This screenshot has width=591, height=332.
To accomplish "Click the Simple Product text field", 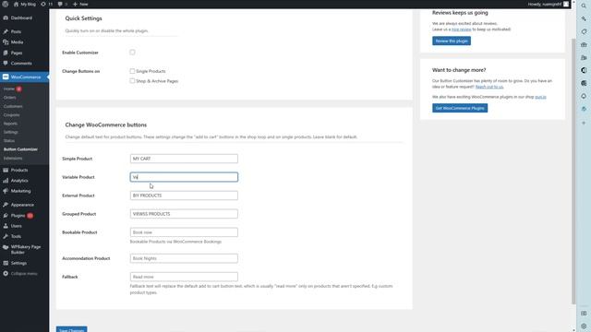I will point(184,159).
